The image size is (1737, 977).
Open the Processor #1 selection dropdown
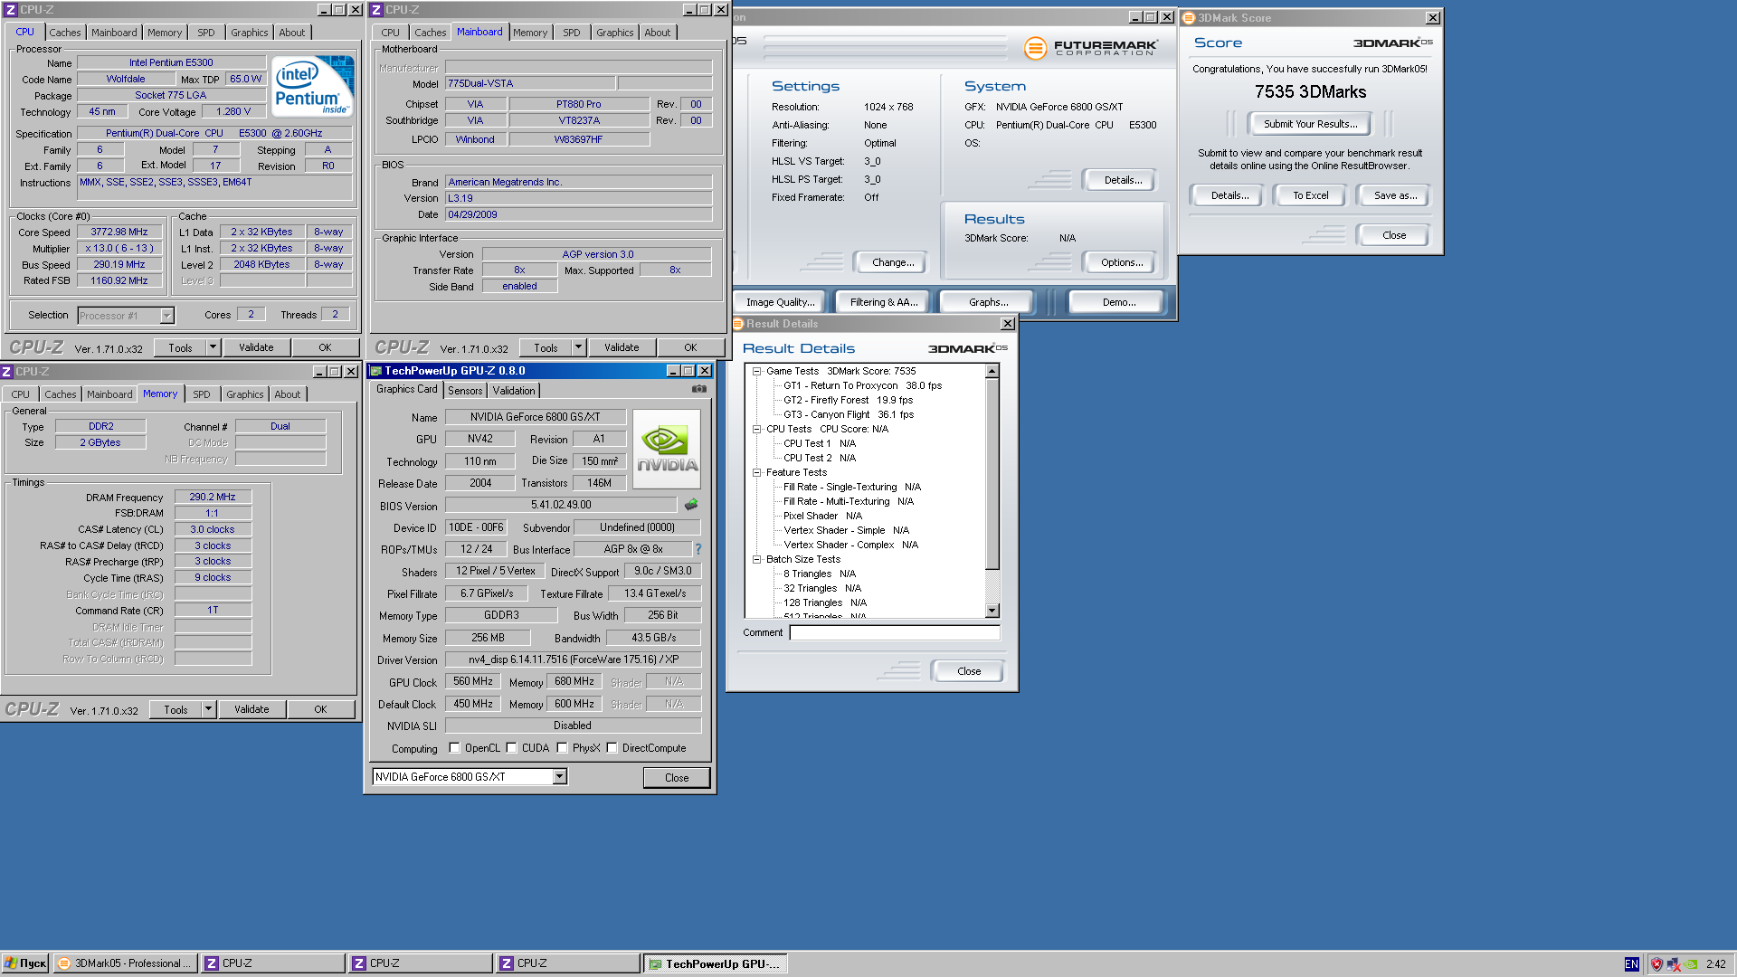click(x=166, y=316)
